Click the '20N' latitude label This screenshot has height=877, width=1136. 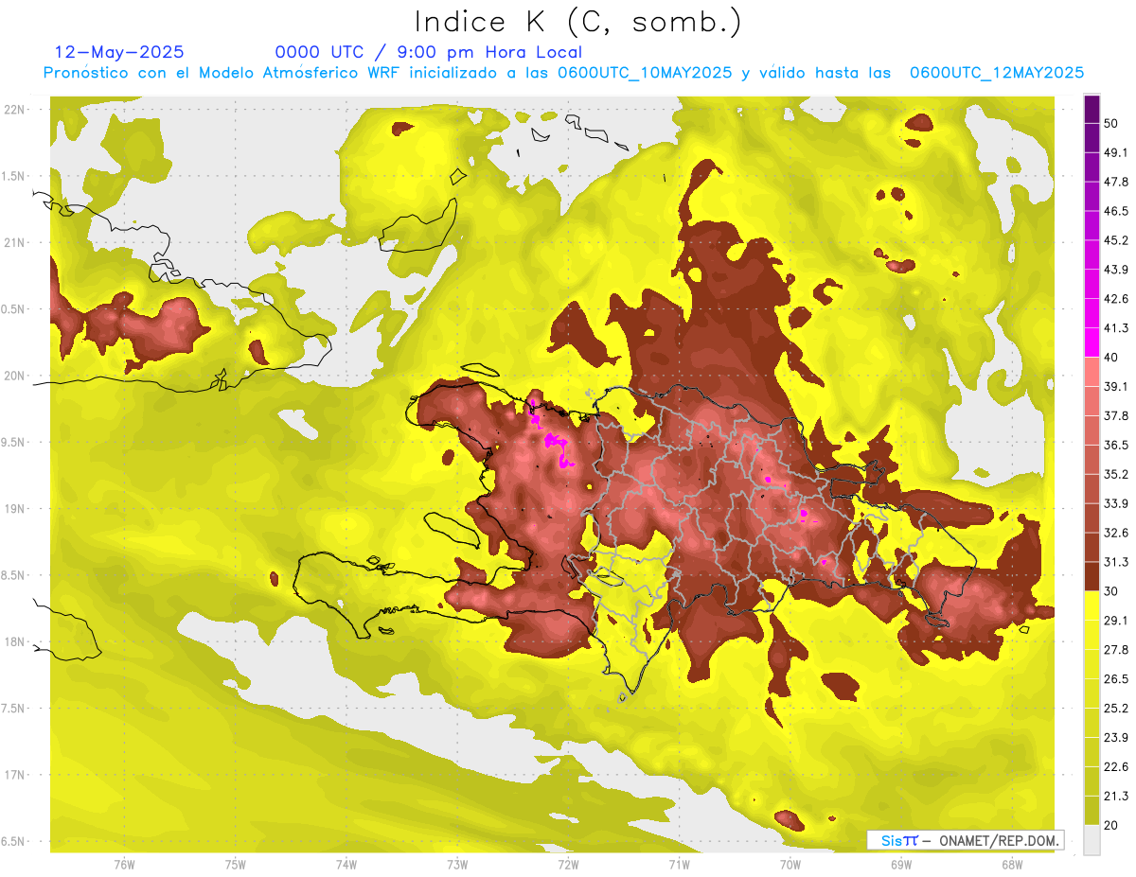point(15,377)
